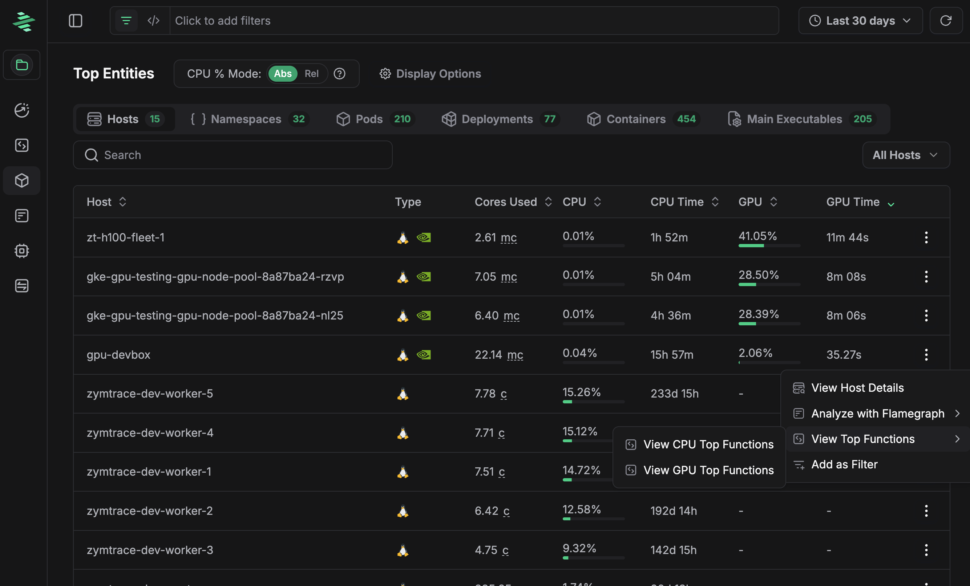Open the folder projects sidebar icon
This screenshot has width=970, height=586.
pyautogui.click(x=22, y=65)
